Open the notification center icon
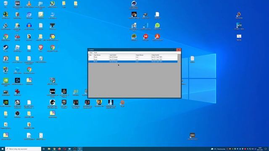 (x=266, y=149)
